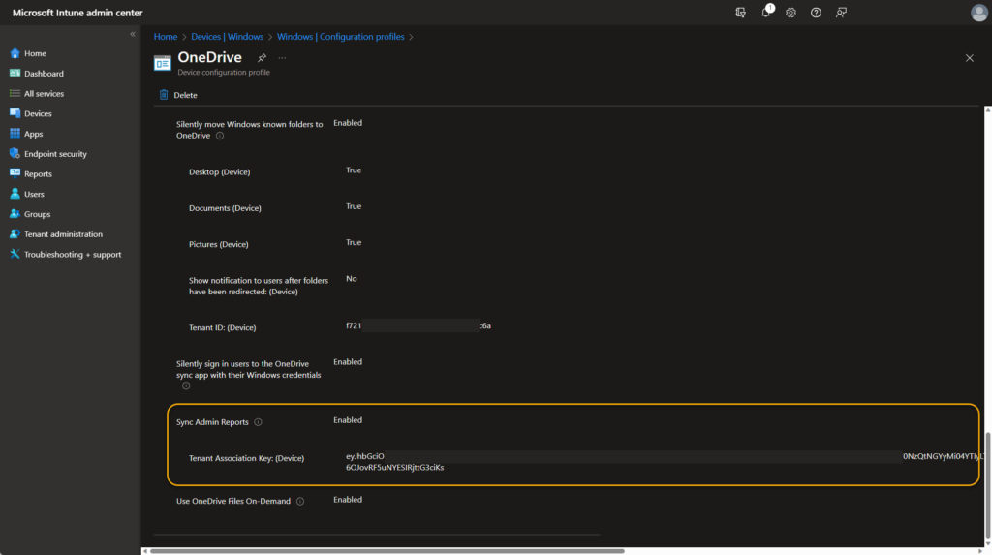The height and width of the screenshot is (555, 992).
Task: Click the Home icon in sidebar
Action: click(x=15, y=53)
